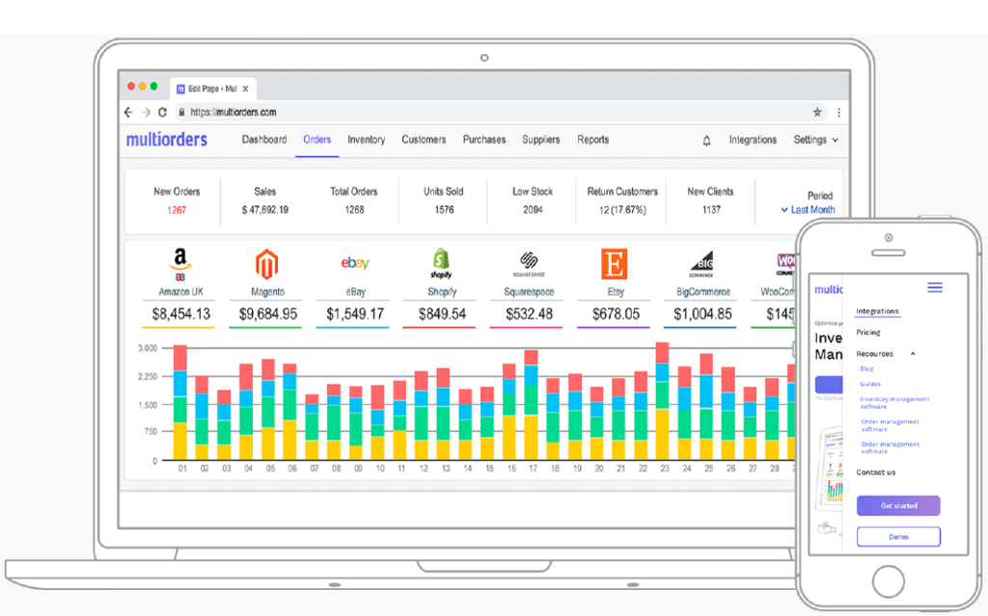This screenshot has width=988, height=616.
Task: Open the Blog link in the mobile menu
Action: point(865,369)
